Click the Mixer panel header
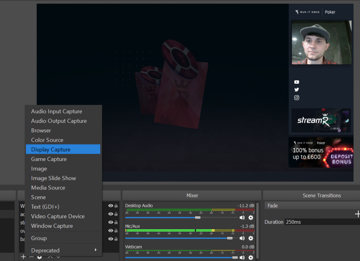360x261 pixels. coord(192,195)
